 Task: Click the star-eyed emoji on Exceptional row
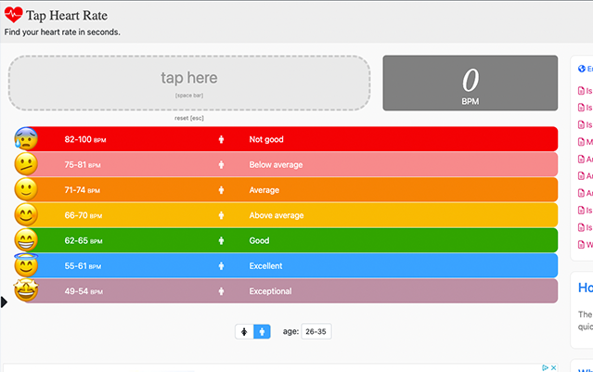point(26,290)
